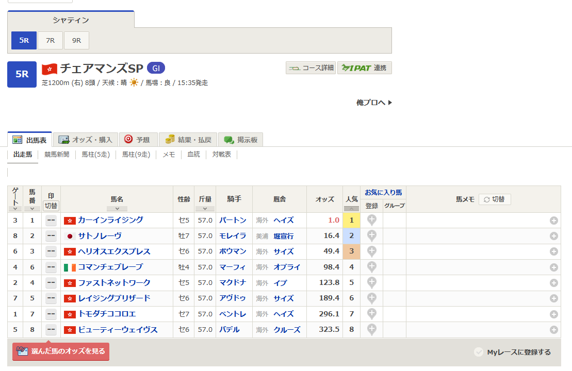This screenshot has width=572, height=371.
Task: Open trainer link クルーズ
Action: pos(287,330)
